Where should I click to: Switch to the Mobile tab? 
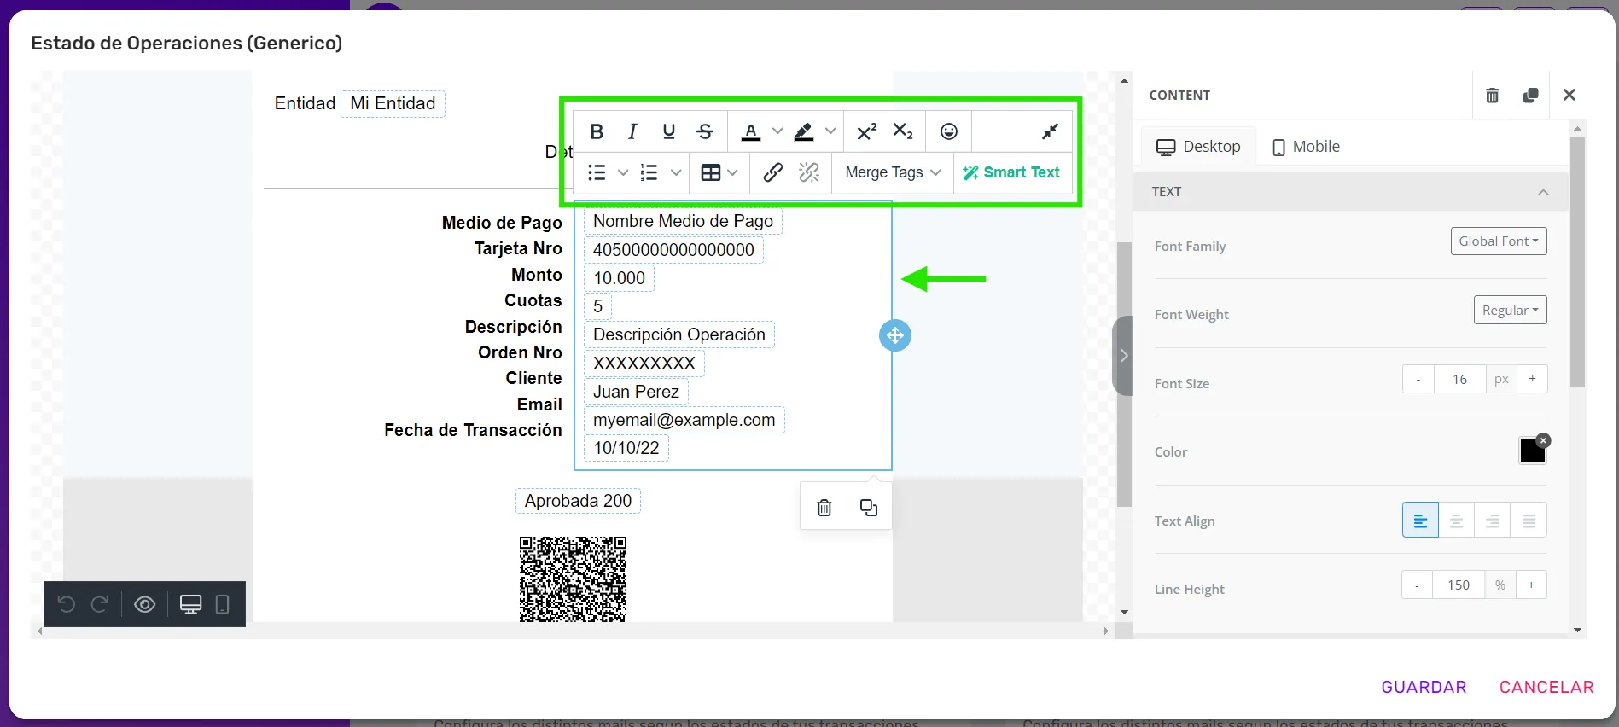click(1306, 147)
